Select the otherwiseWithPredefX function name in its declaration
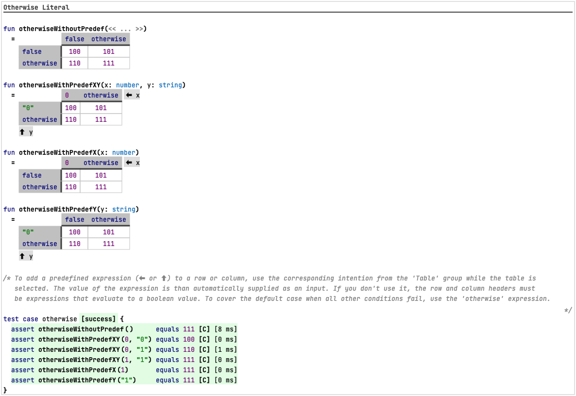 pyautogui.click(x=58, y=153)
